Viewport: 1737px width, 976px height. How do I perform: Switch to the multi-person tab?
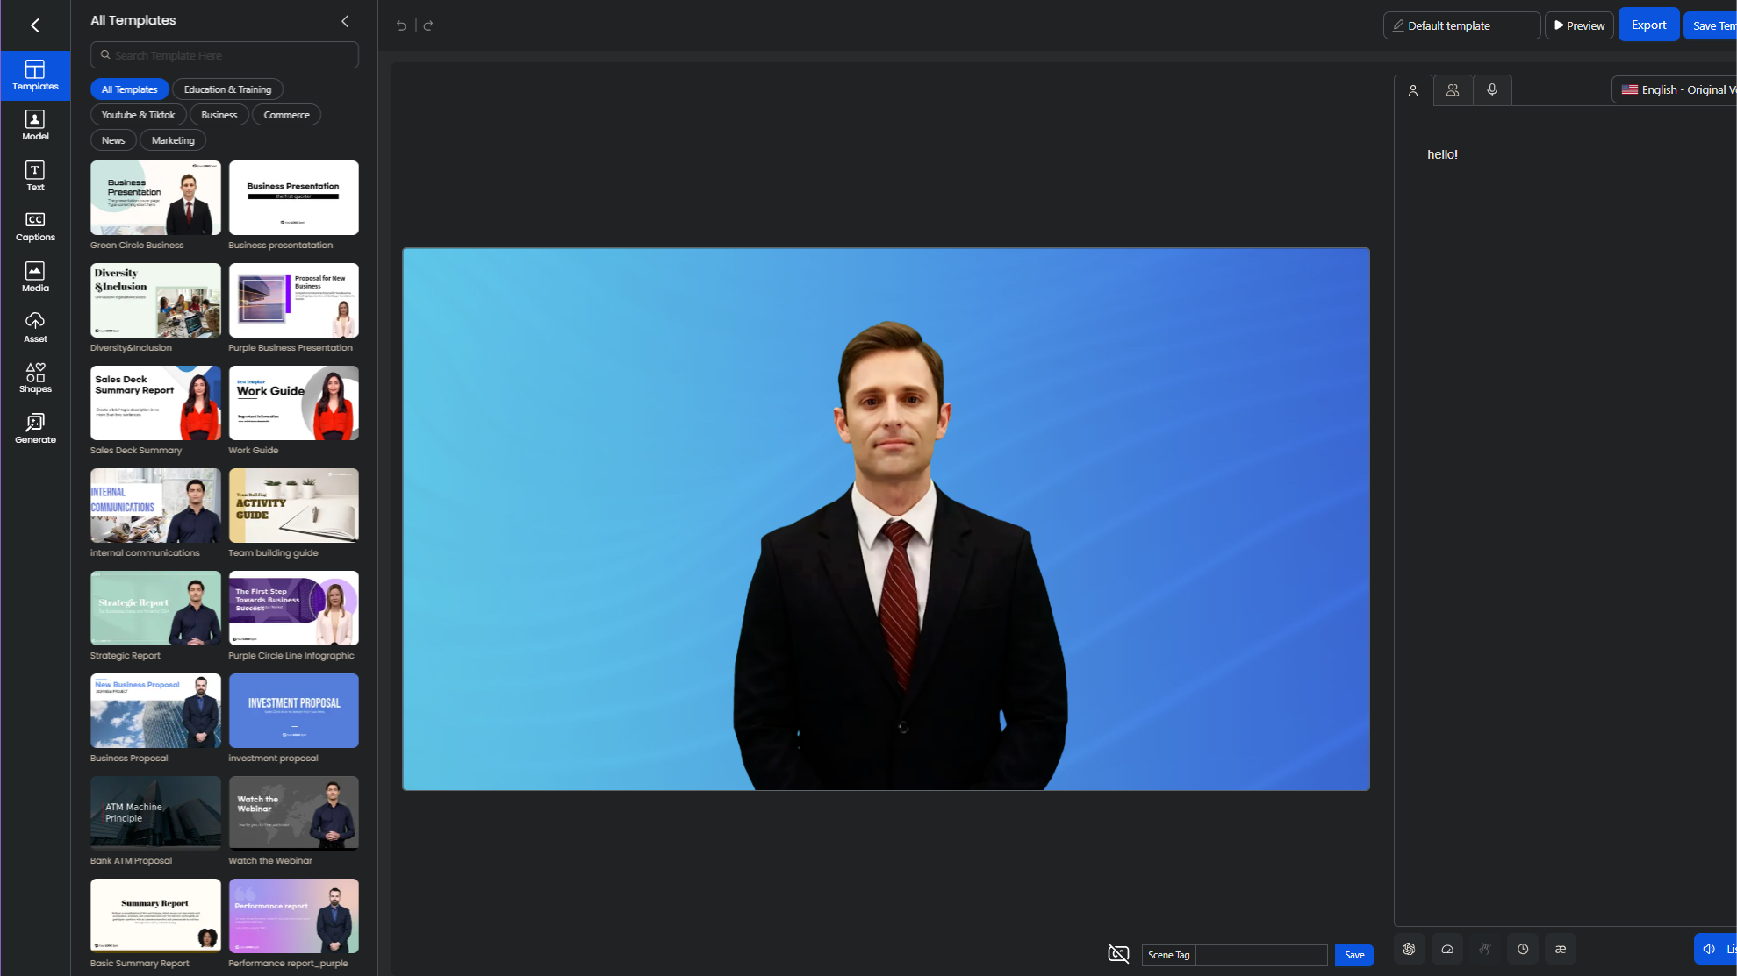coord(1453,89)
